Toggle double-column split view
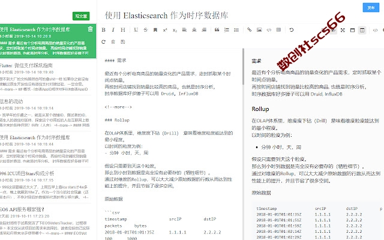 click(x=362, y=30)
